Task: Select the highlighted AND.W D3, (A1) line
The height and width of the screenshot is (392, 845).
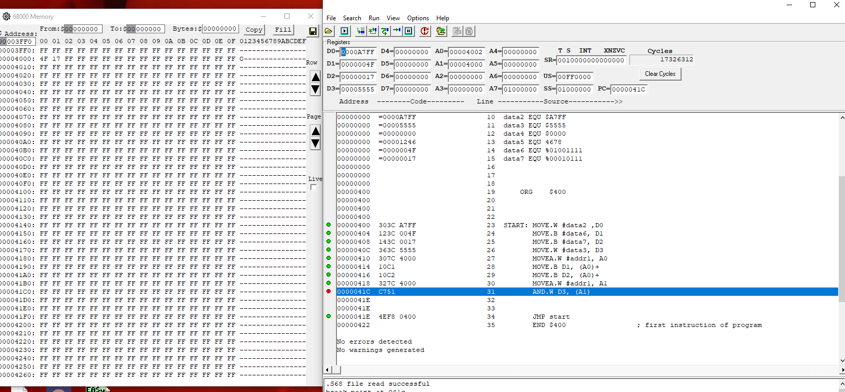Action: click(587, 292)
